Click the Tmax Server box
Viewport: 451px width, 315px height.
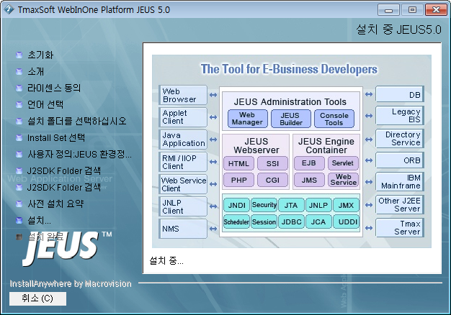coord(400,228)
